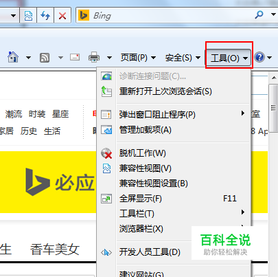Expand the print options dropdown arrow
278x277 pixels.
(x=110, y=58)
